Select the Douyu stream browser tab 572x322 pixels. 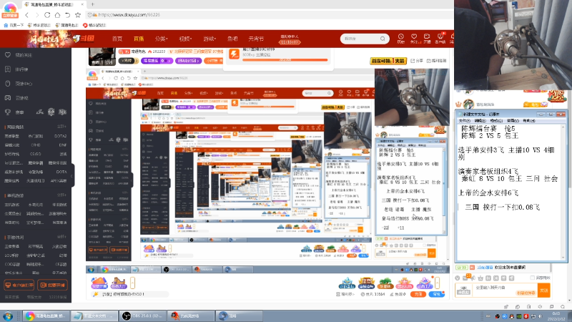tap(54, 4)
